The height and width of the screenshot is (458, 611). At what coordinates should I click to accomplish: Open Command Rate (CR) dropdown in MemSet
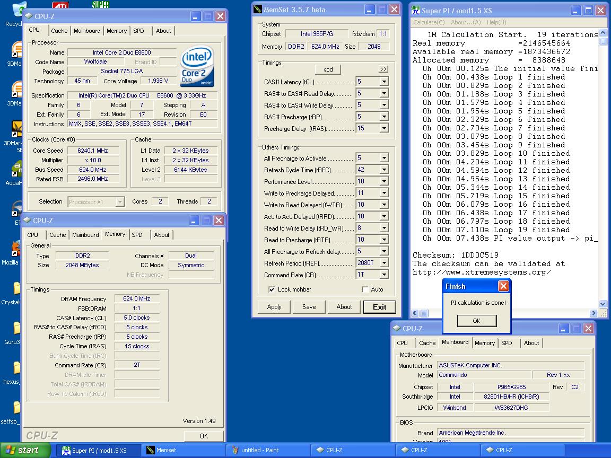[384, 275]
